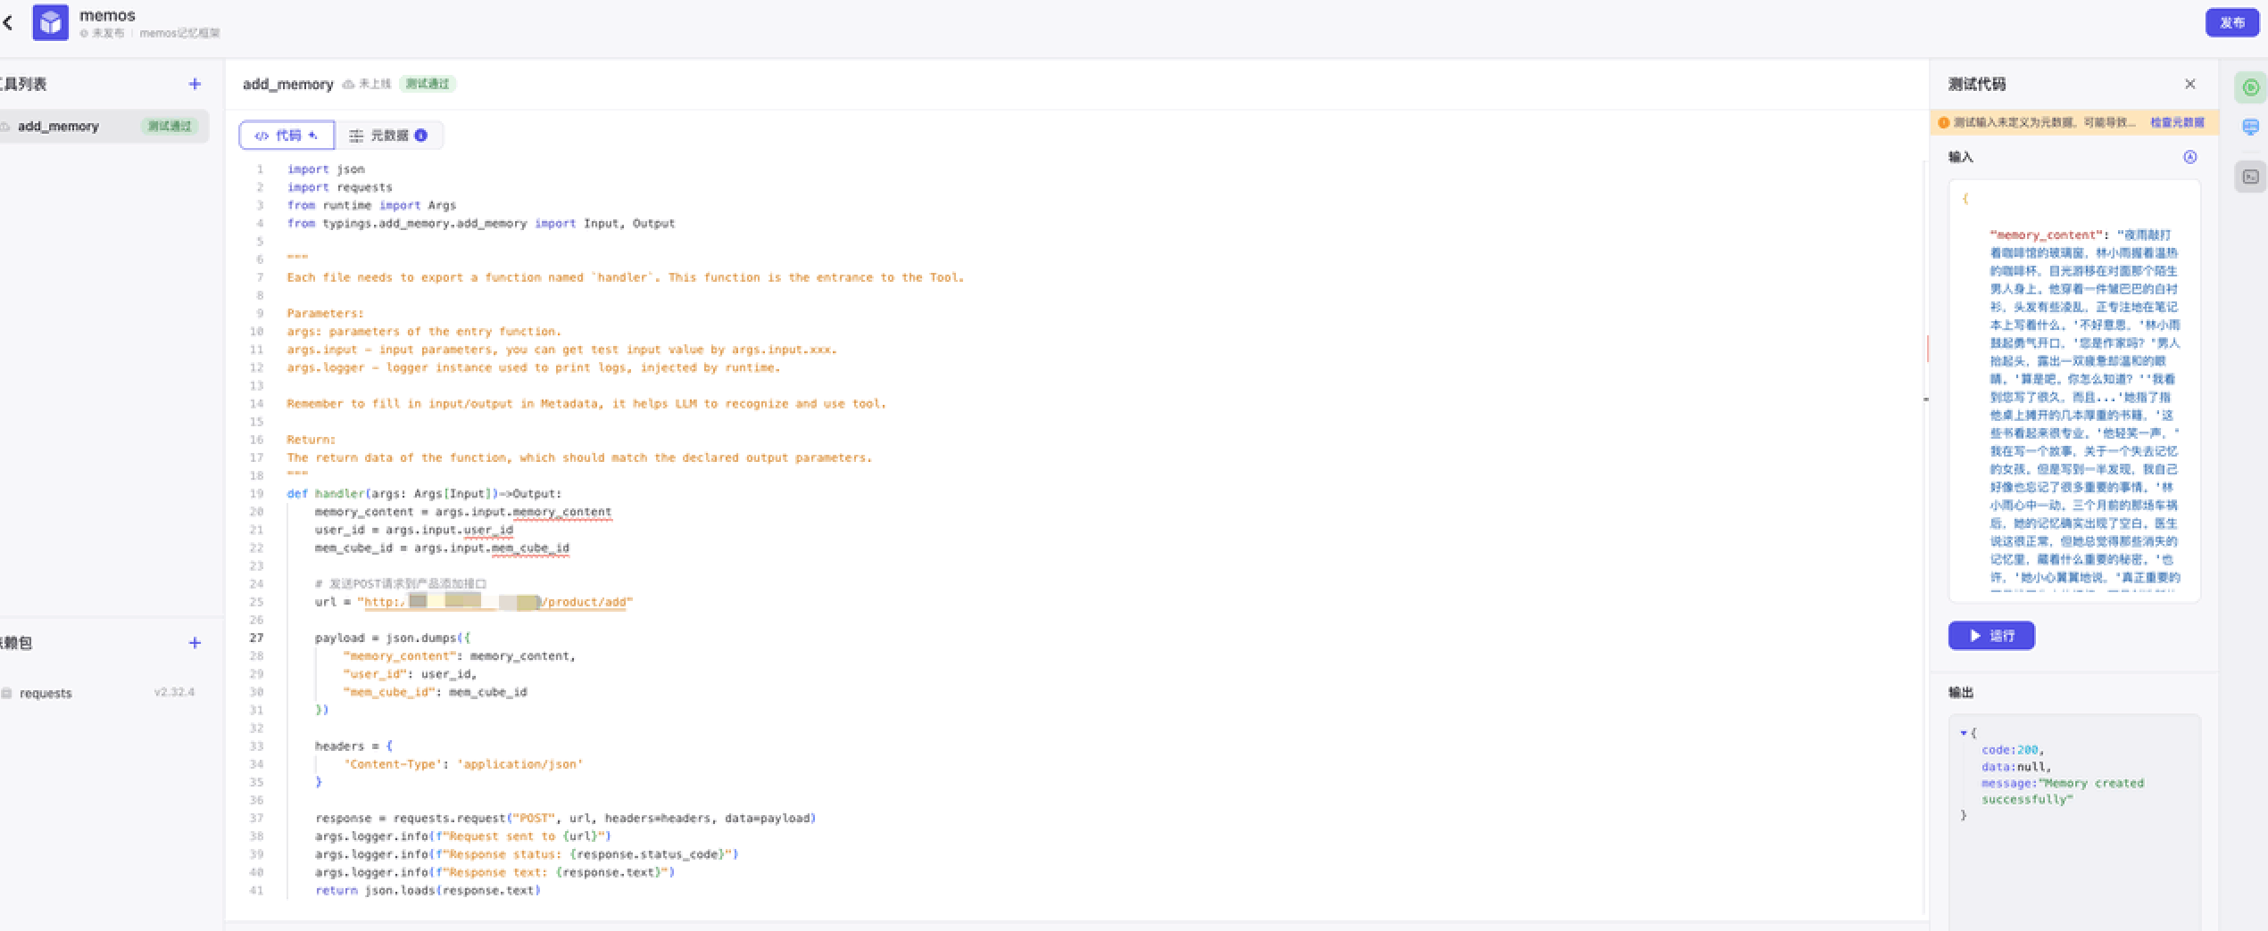2268x931 pixels.
Task: Open the green run status icon on right edge
Action: click(2250, 87)
